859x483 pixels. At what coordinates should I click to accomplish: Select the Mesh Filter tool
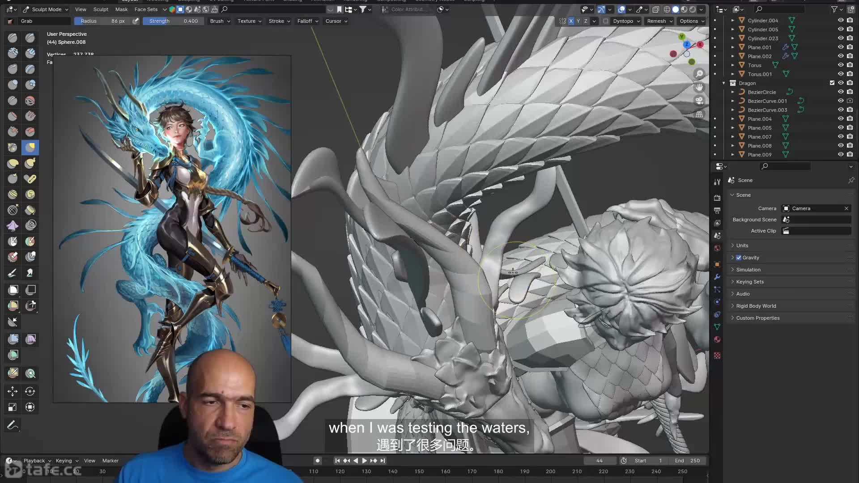(13, 339)
